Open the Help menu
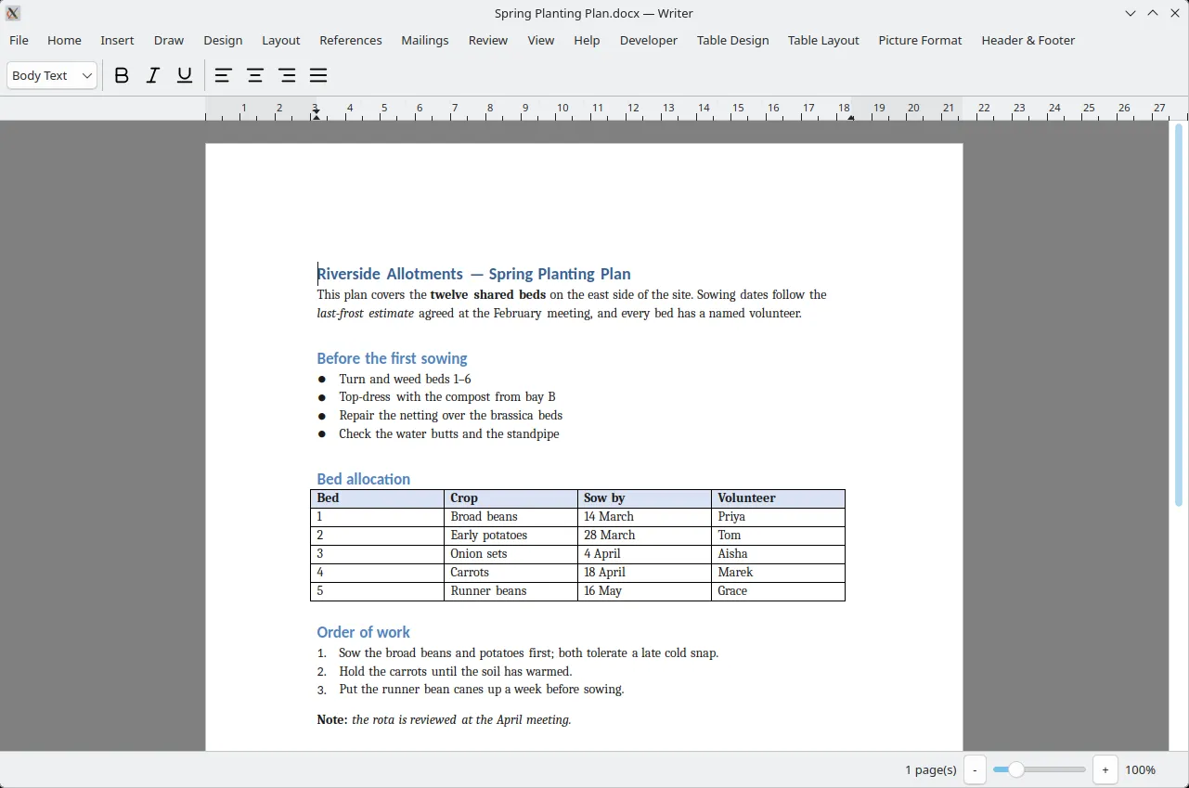 click(x=587, y=41)
